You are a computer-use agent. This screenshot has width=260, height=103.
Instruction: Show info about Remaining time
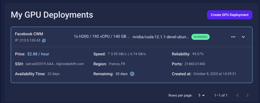pyautogui.click(x=132, y=74)
